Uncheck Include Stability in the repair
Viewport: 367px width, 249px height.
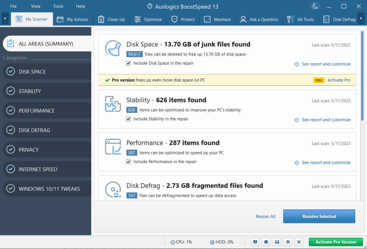pyautogui.click(x=128, y=119)
